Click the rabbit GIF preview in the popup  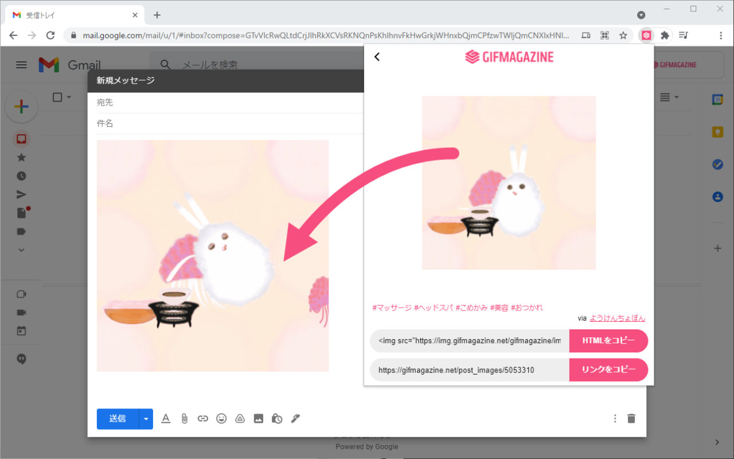(x=509, y=183)
